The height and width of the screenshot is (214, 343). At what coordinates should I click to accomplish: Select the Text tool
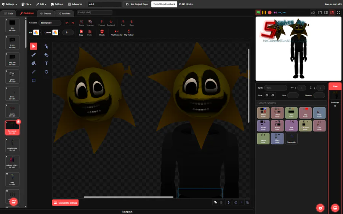[x=46, y=63]
